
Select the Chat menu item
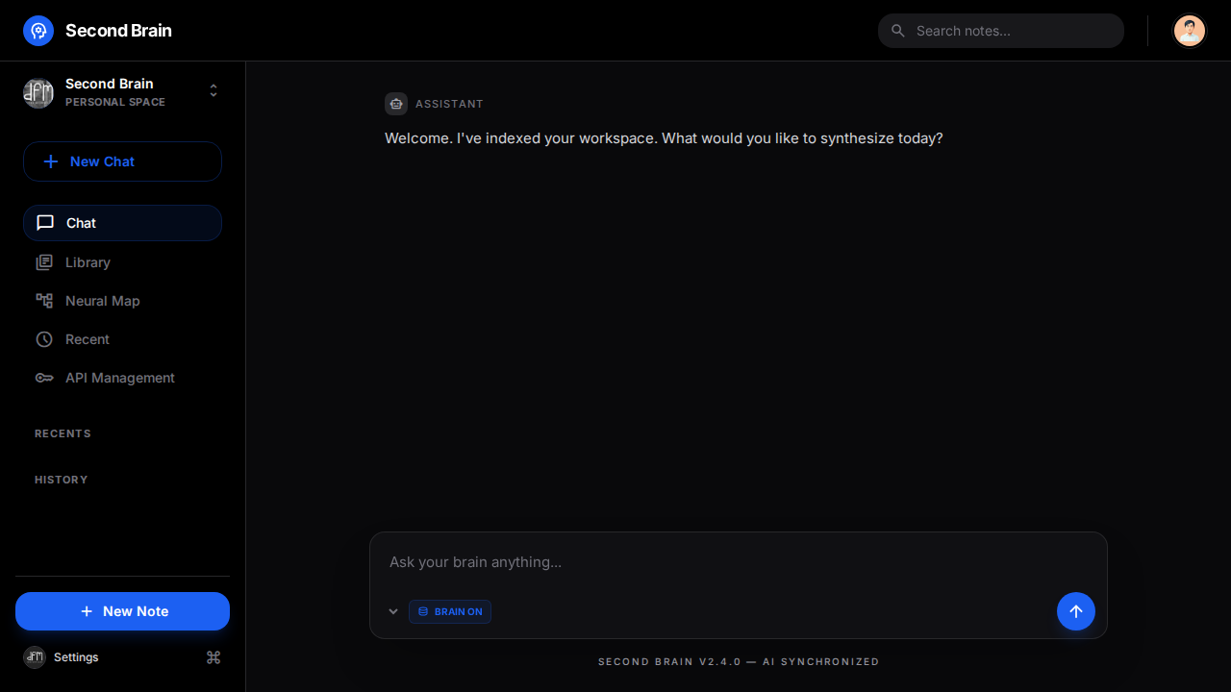122,223
